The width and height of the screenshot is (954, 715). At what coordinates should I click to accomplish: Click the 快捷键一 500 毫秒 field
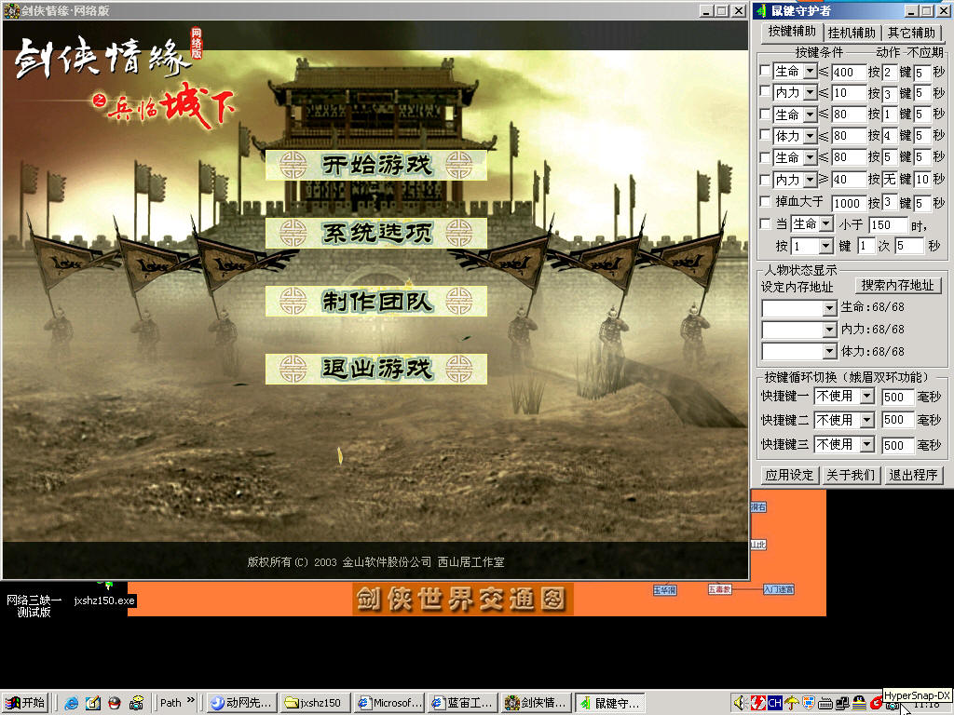click(x=897, y=397)
